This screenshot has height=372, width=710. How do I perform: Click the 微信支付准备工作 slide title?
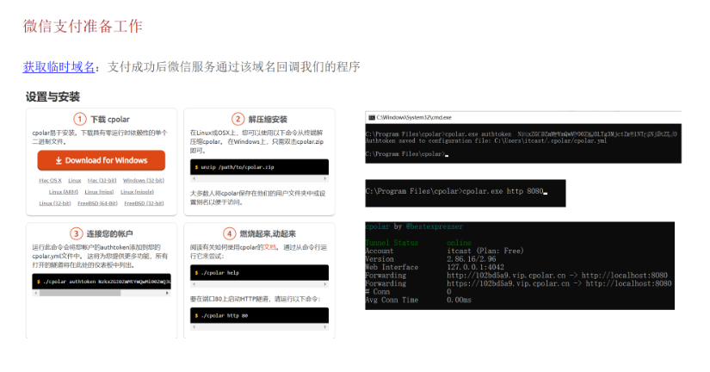click(x=83, y=27)
